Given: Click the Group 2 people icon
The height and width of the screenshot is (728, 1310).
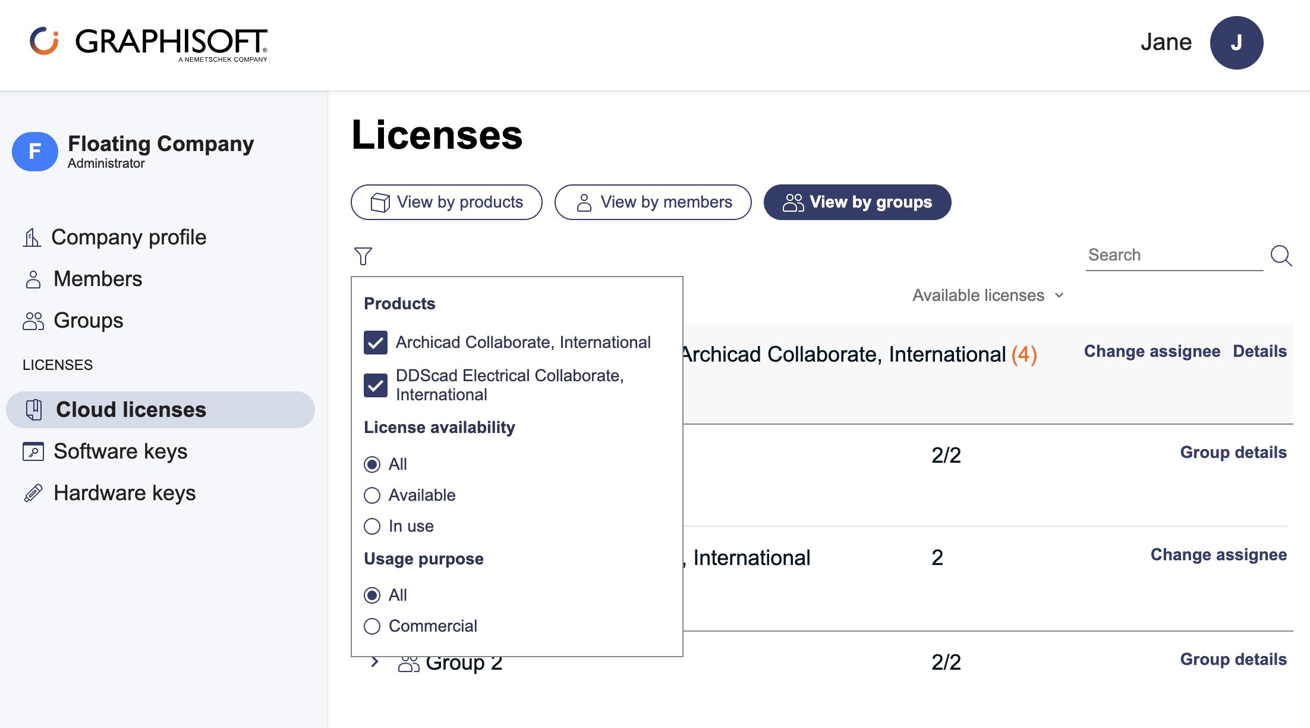Looking at the screenshot, I should [408, 663].
